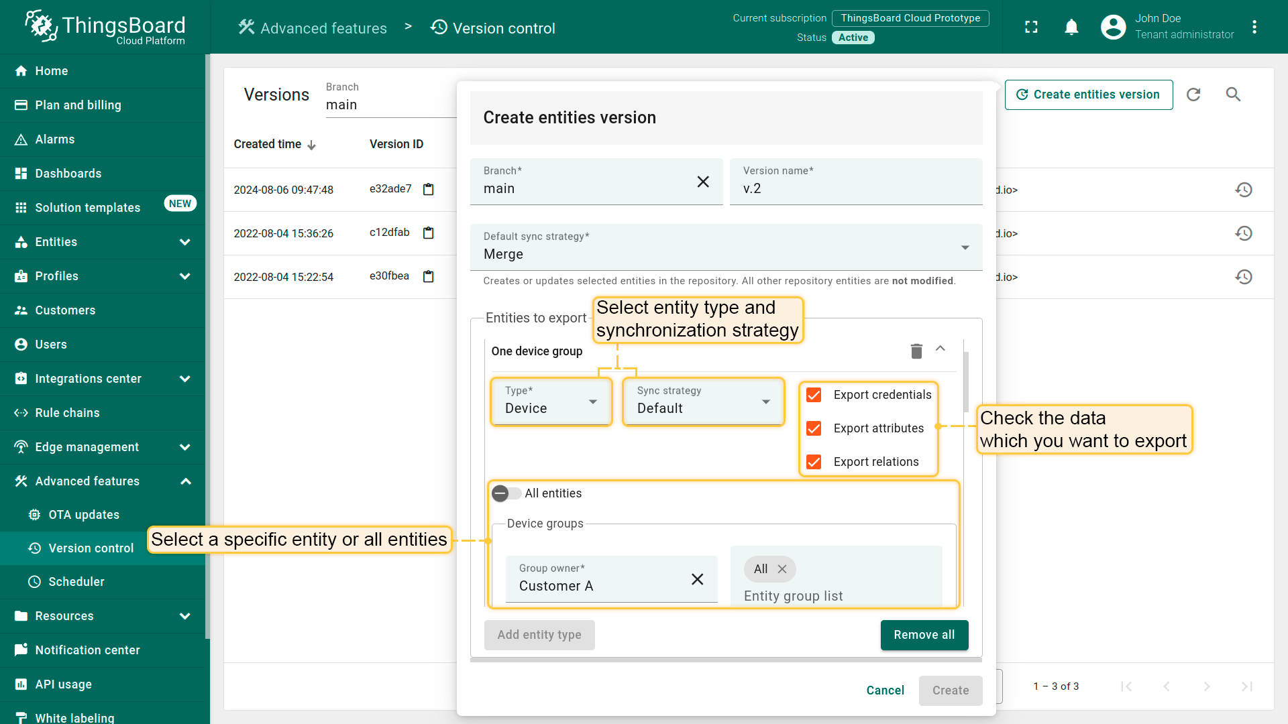Screen dimensions: 1288x724
Task: Restore the 2024-08-06 version with the history icon
Action: [x=1244, y=190]
